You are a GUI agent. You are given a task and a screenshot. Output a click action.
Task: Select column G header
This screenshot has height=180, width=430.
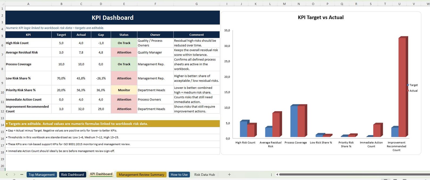[x=197, y=4]
